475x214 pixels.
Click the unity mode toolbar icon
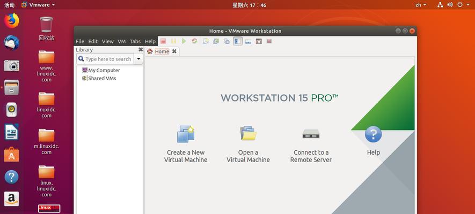click(269, 41)
